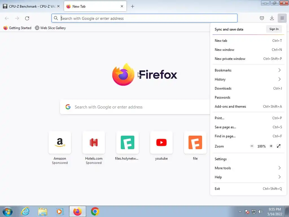The width and height of the screenshot is (289, 217).
Task: Click the Firefox taskbar button
Action: click(77, 211)
